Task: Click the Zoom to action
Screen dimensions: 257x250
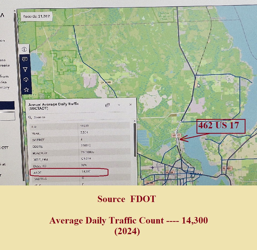Action: pos(37,117)
